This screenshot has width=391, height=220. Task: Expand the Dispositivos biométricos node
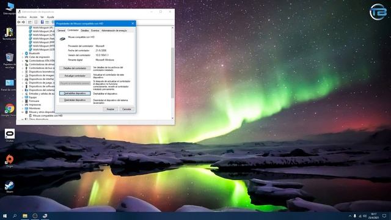coord(23,71)
